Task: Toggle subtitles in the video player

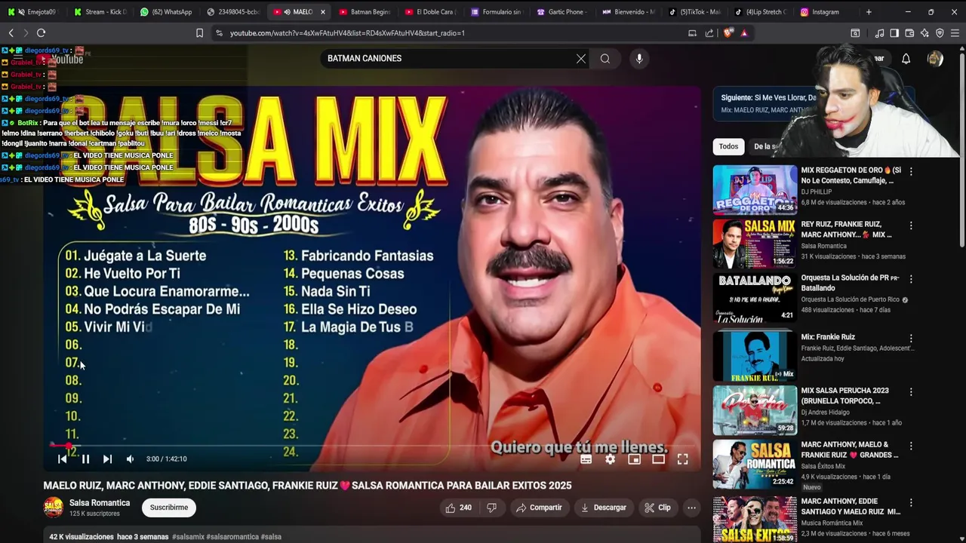Action: point(586,459)
